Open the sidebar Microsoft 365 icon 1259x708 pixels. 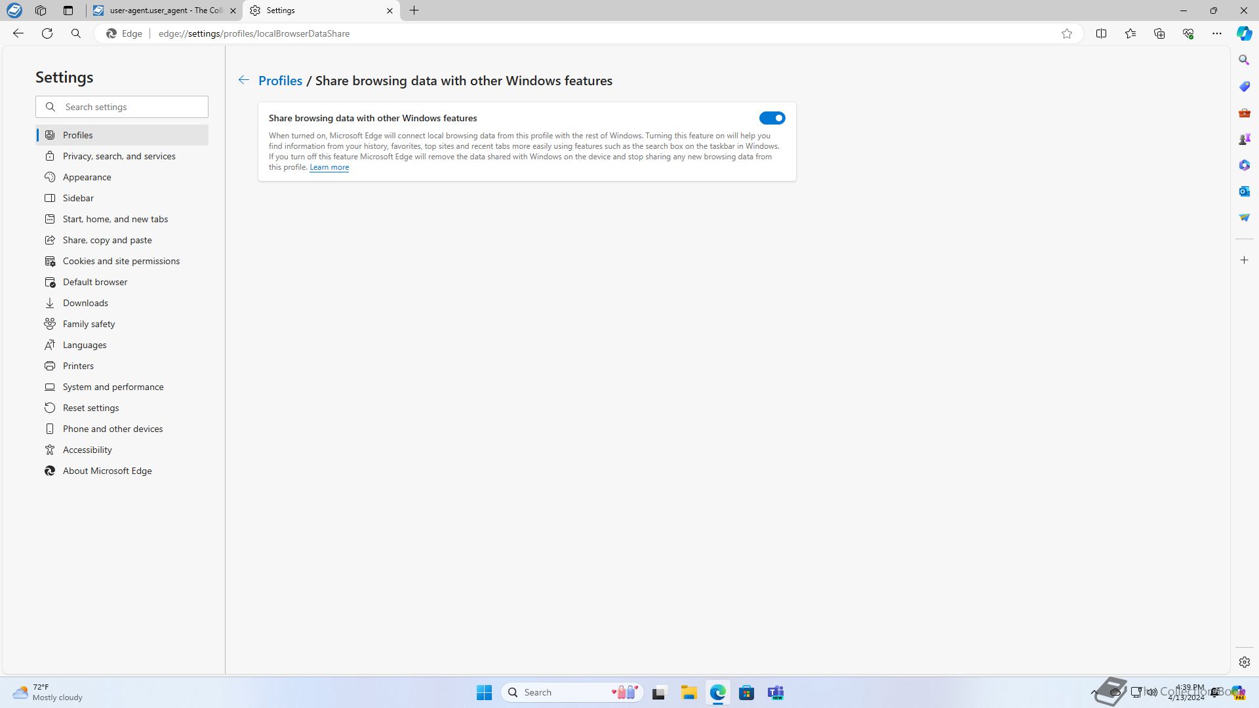tap(1244, 165)
